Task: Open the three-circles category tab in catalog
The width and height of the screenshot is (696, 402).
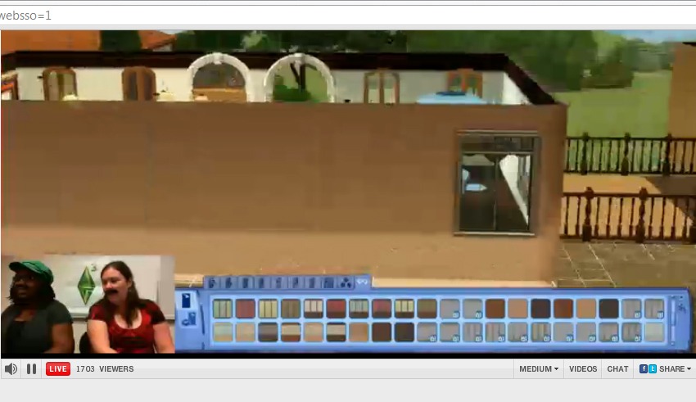Action: [346, 282]
